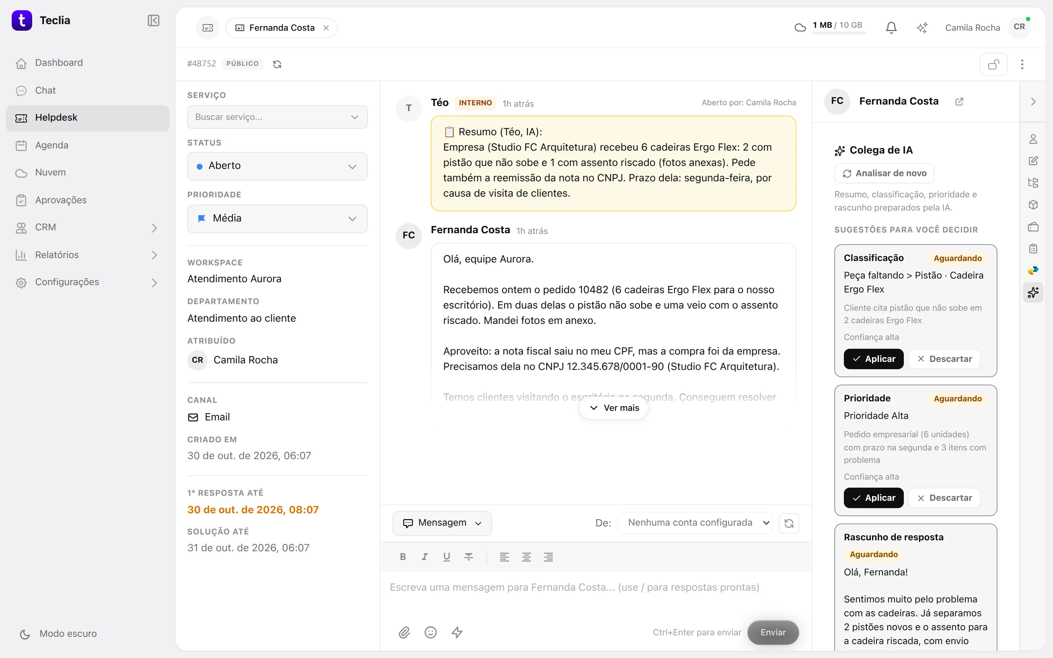This screenshot has height=658, width=1053.
Task: Open quick replies lightning icon
Action: click(x=457, y=633)
